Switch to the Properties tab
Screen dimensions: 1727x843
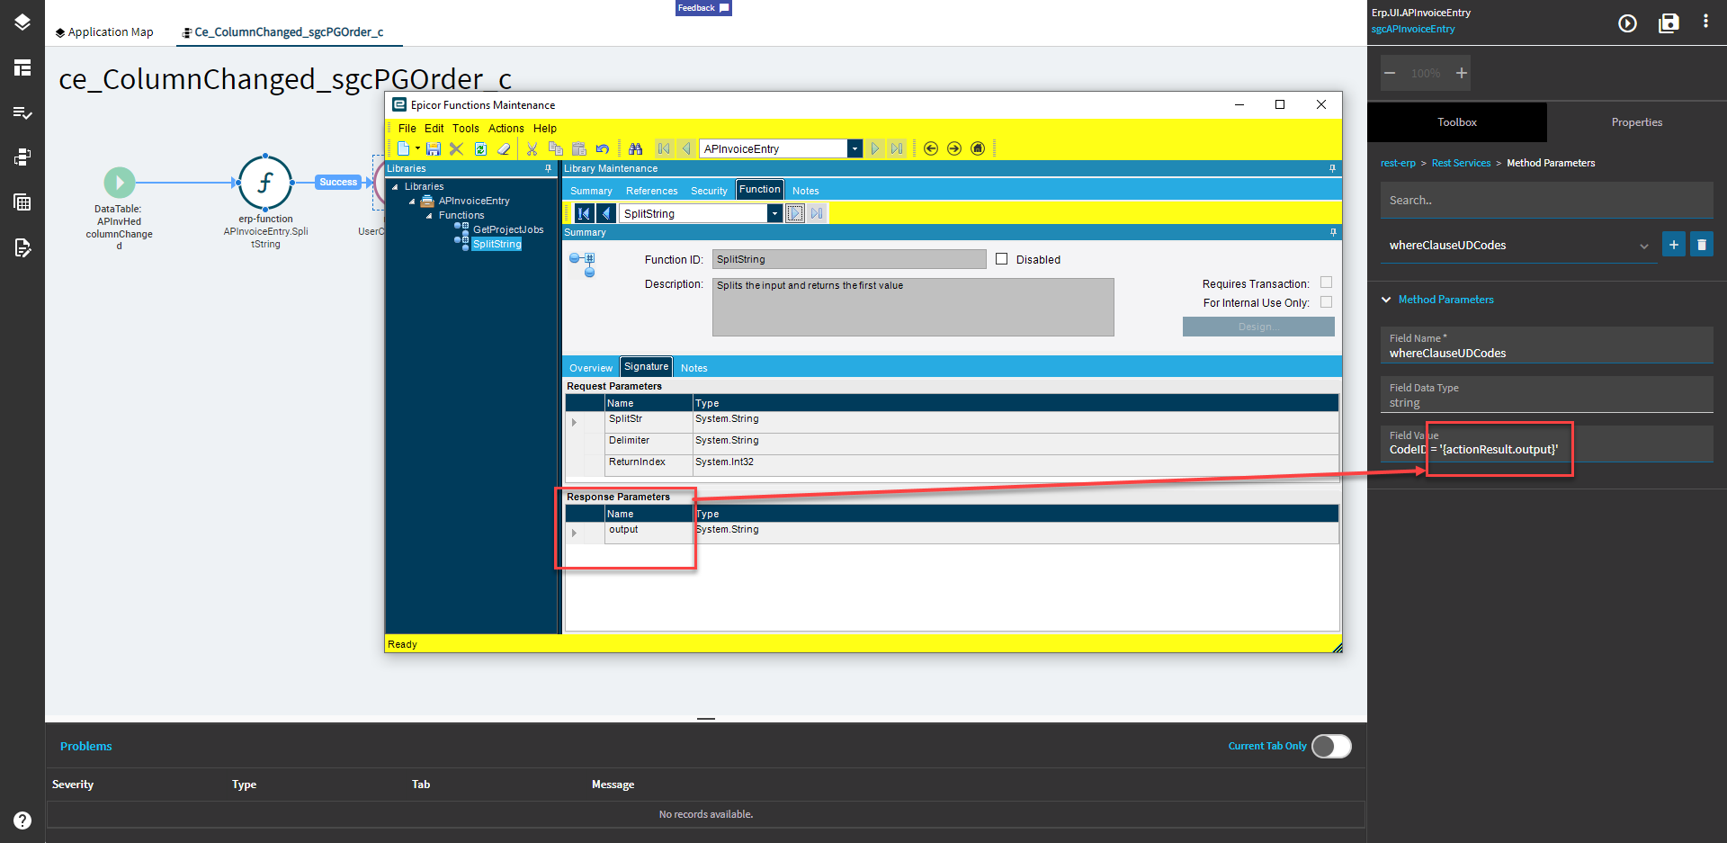click(x=1637, y=122)
